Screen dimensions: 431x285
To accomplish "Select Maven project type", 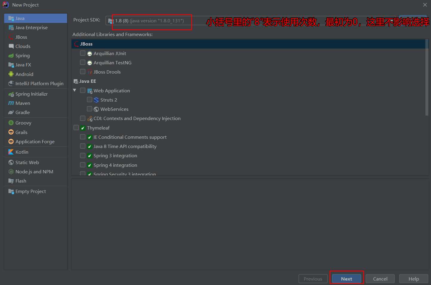I will [x=36, y=103].
